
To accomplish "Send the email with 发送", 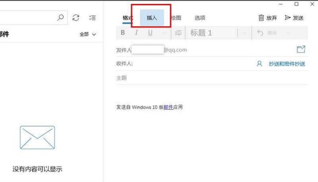I will point(294,18).
